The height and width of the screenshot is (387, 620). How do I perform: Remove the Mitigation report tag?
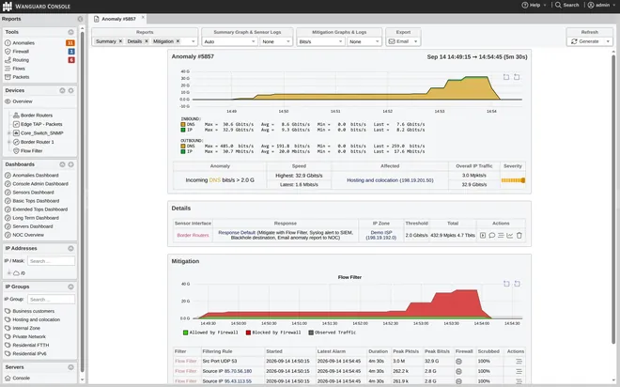point(178,41)
